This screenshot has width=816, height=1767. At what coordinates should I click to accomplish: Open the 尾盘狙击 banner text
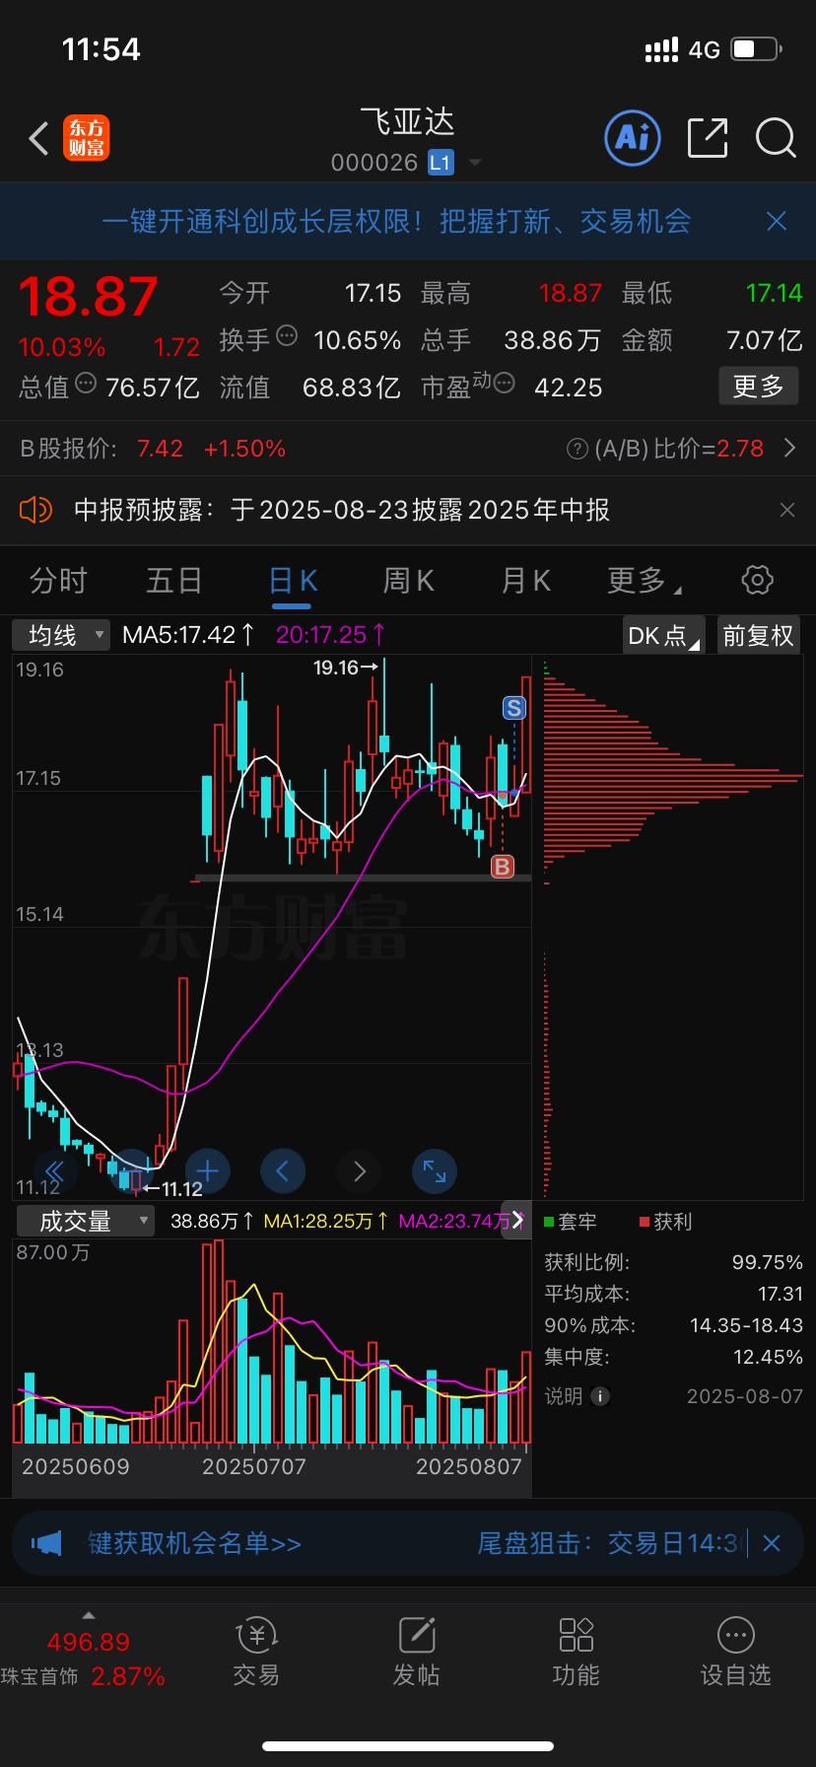pos(611,1543)
